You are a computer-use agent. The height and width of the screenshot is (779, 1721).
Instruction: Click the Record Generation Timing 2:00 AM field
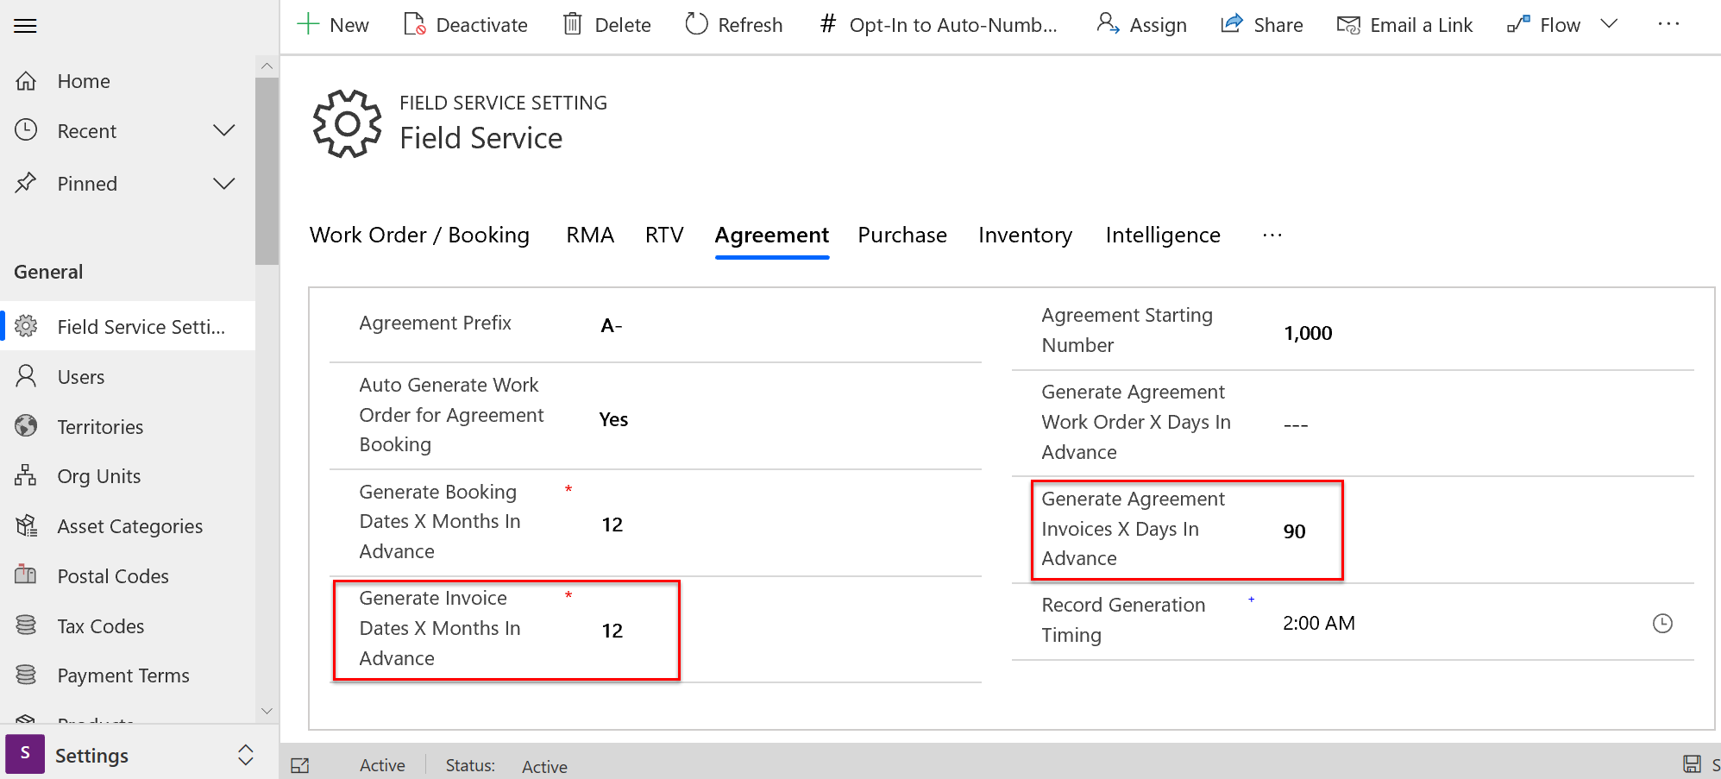click(1318, 623)
